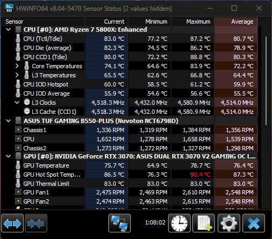Click the Maximum column header
Image resolution: width=272 pixels, height=239 pixels.
click(x=192, y=21)
